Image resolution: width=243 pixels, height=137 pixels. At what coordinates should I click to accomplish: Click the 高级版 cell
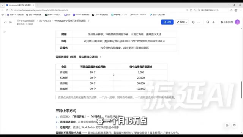click(64, 83)
